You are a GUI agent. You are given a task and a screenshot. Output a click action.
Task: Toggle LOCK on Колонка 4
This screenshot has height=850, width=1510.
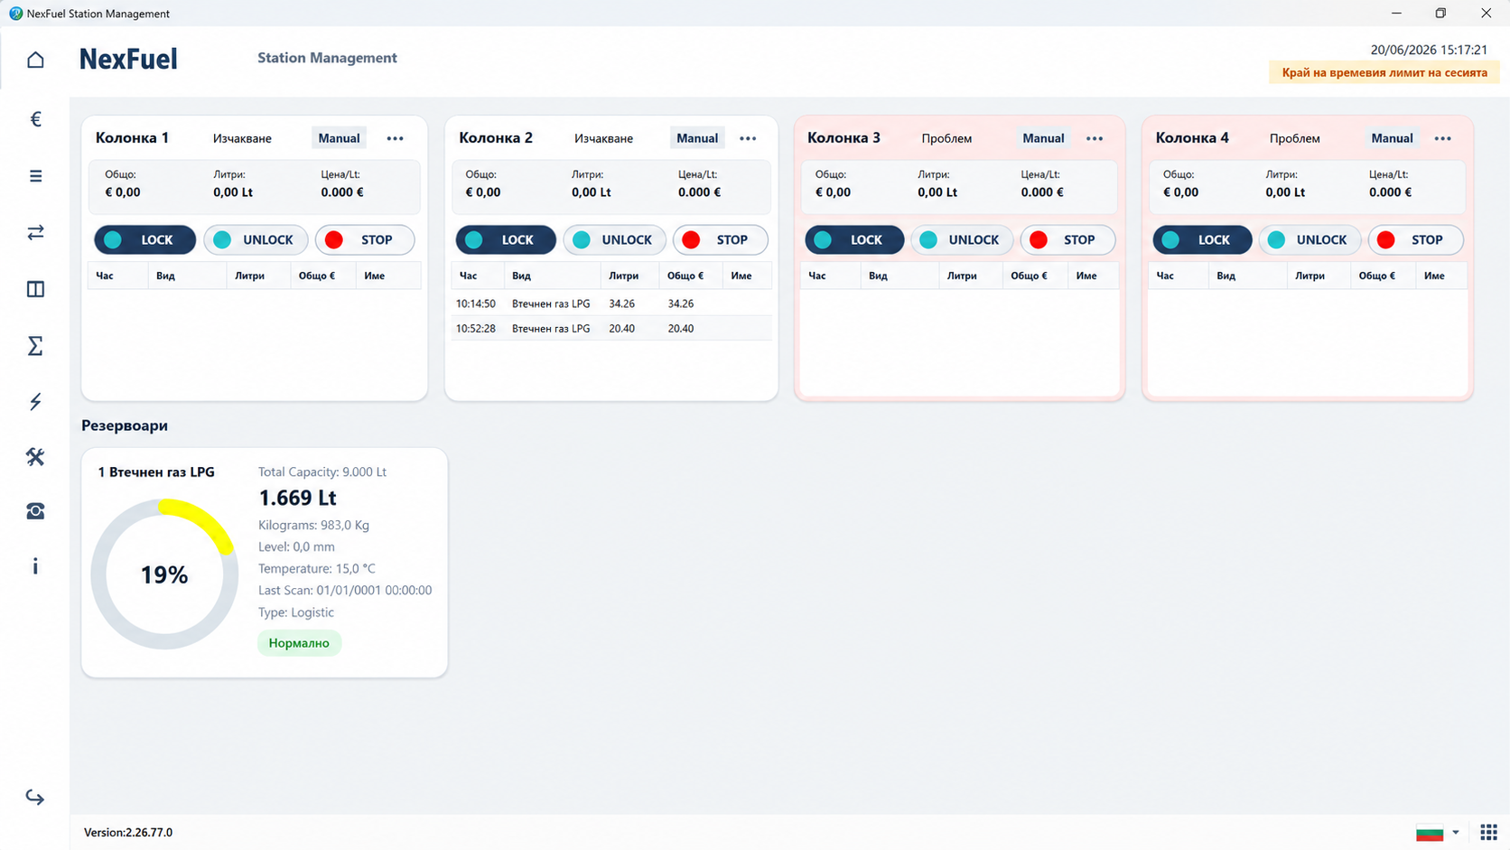pyautogui.click(x=1202, y=239)
